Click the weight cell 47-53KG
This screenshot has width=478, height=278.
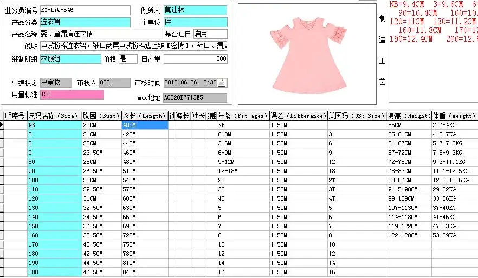[455, 226]
